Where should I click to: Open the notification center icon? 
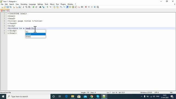click(x=172, y=97)
